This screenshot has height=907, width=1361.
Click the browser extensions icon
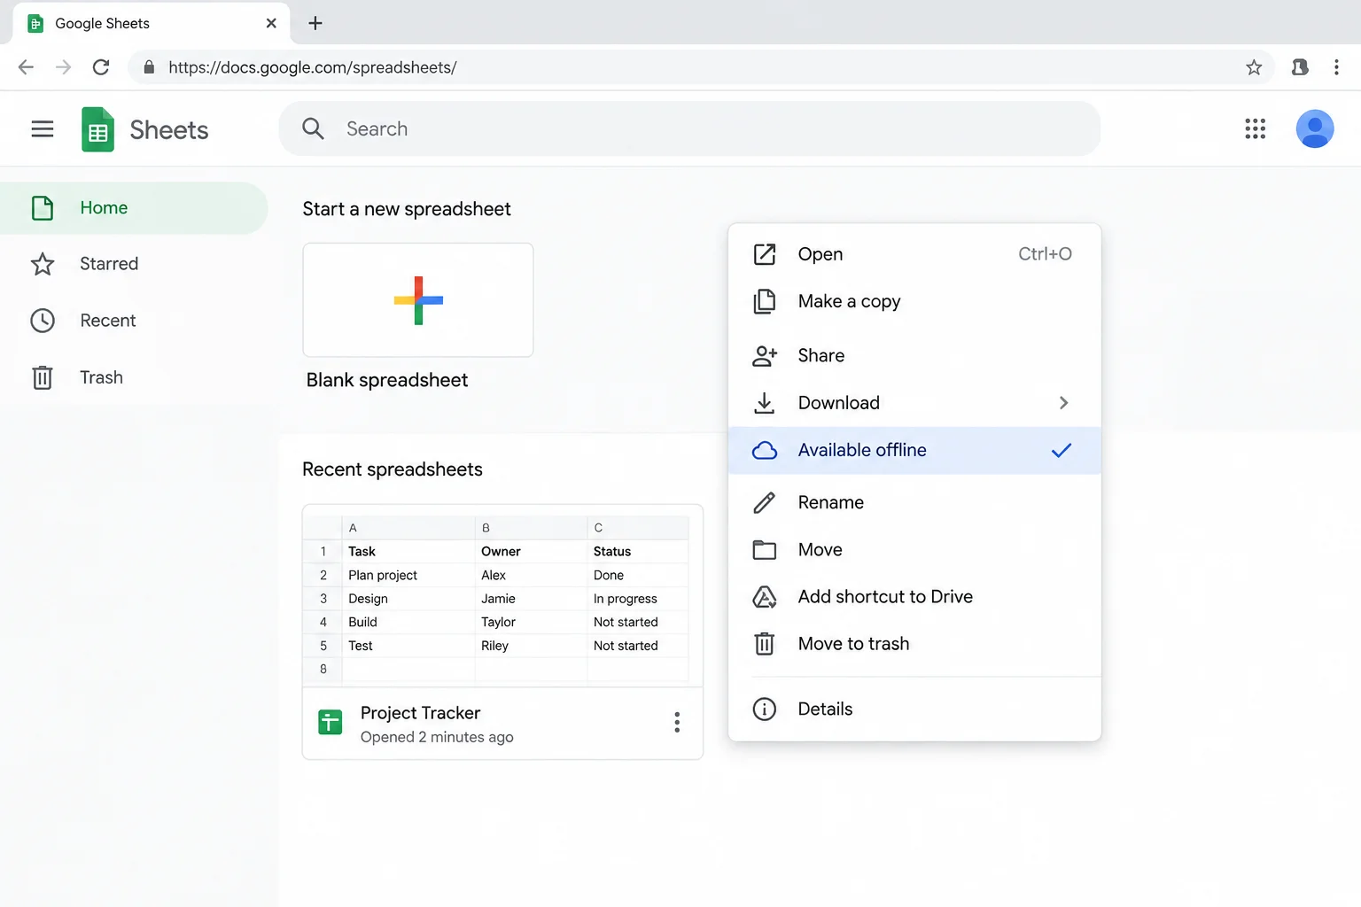1300,67
